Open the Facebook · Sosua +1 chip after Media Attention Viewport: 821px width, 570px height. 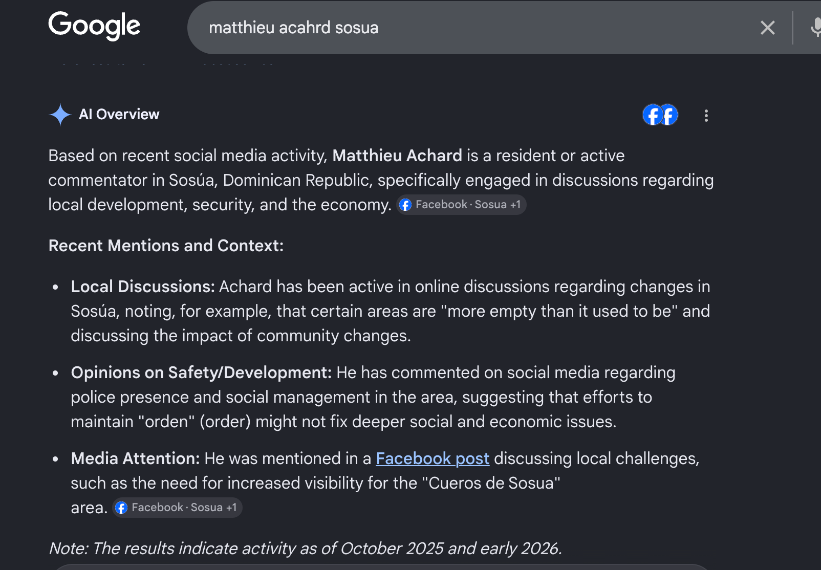(x=177, y=508)
